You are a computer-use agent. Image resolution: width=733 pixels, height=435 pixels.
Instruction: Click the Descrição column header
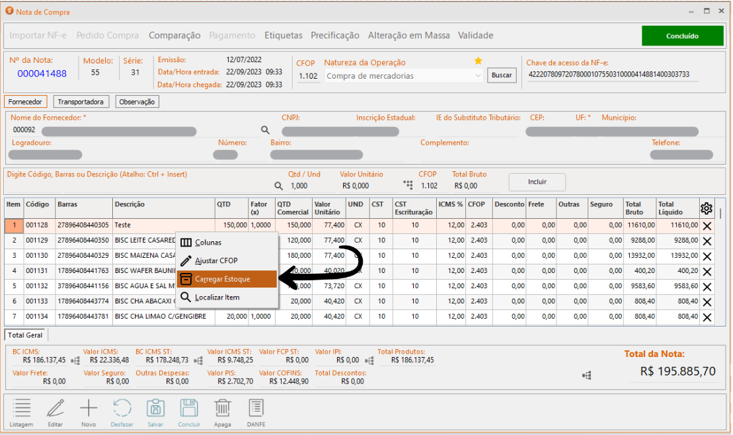164,208
